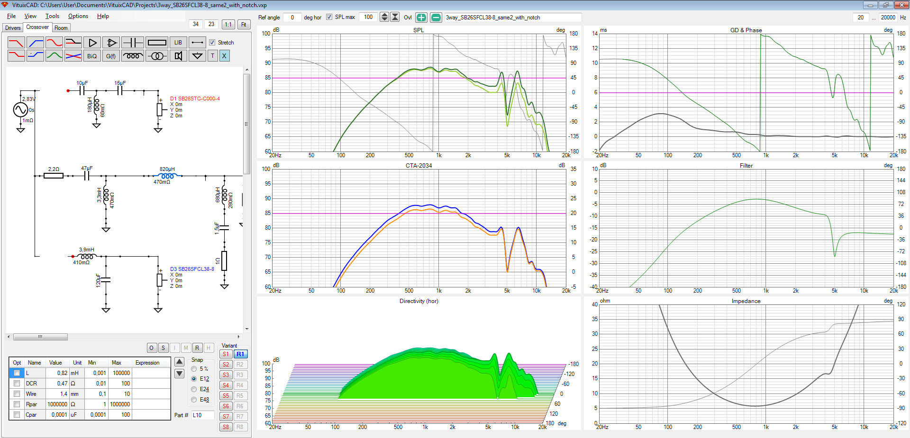Screen dimensions: 910x438
Task: Click the highlighted X button
Action: (224, 56)
